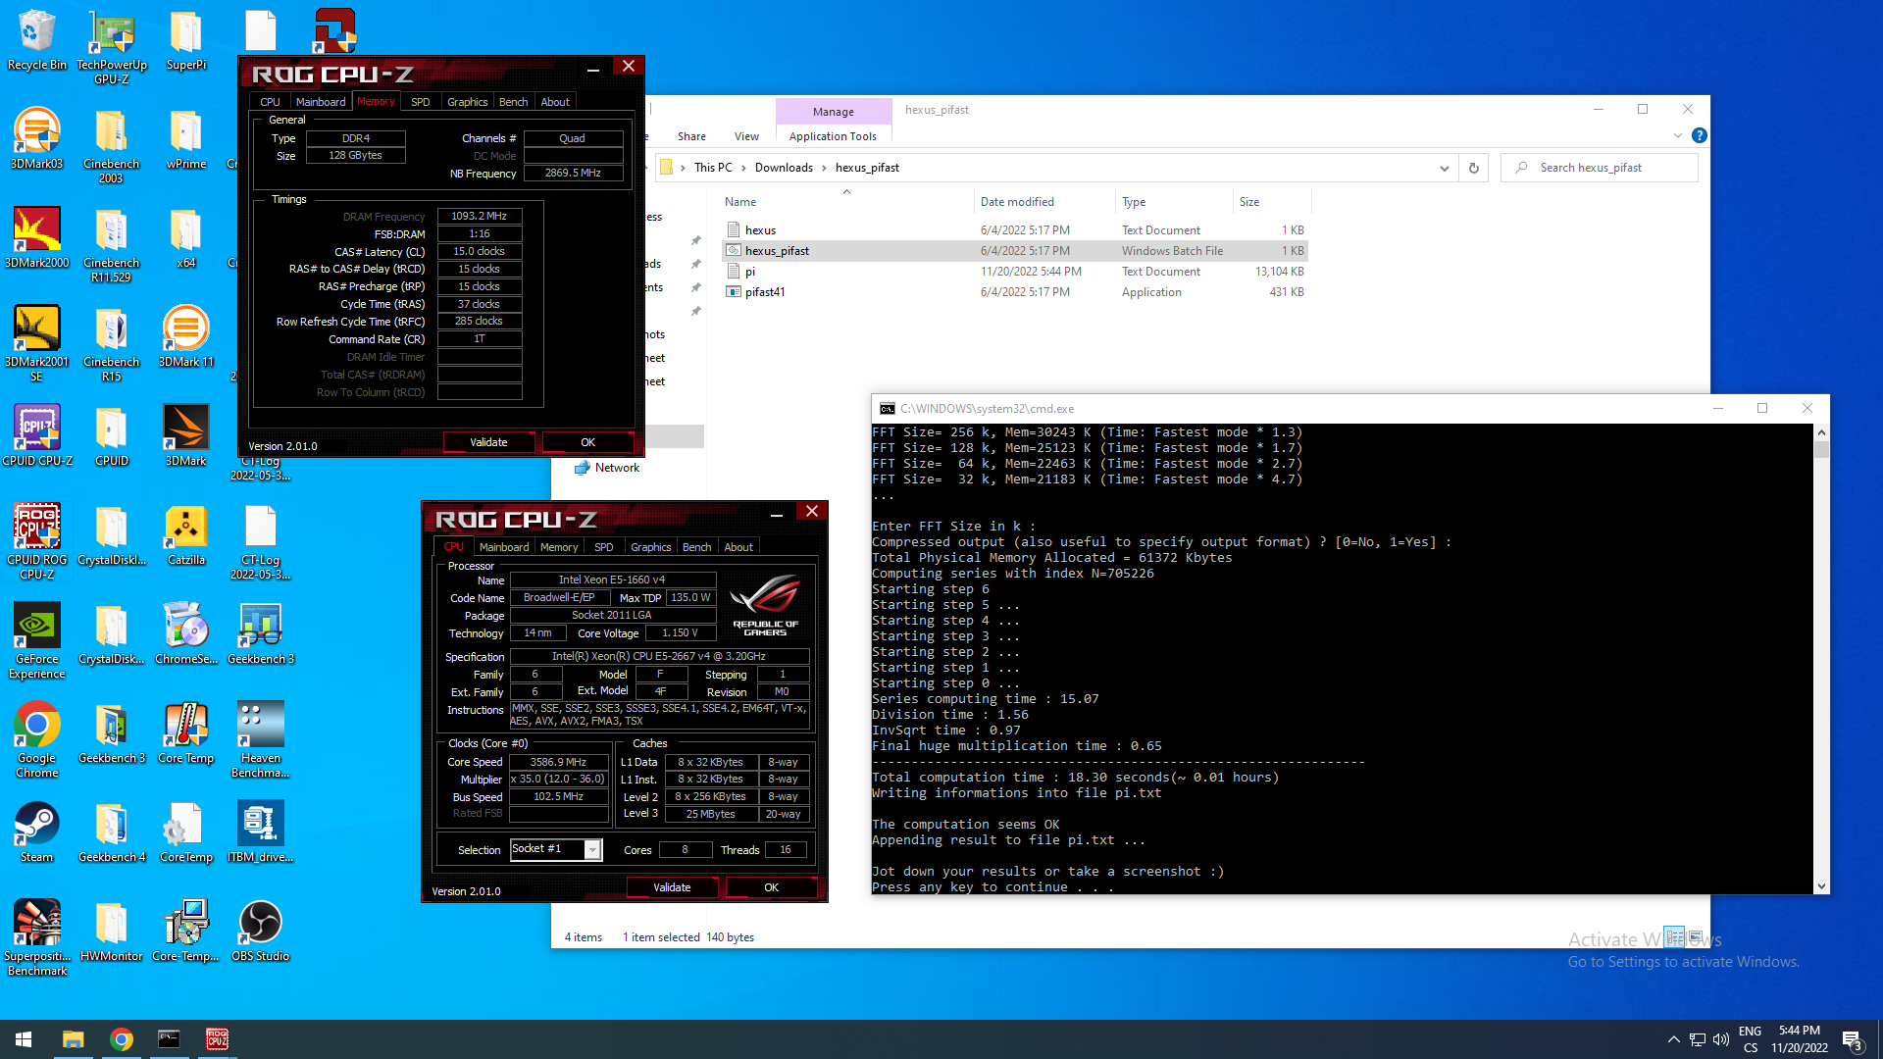Screen dimensions: 1883x1059
Task: Open Network in Explorer sidebar
Action: tap(617, 468)
